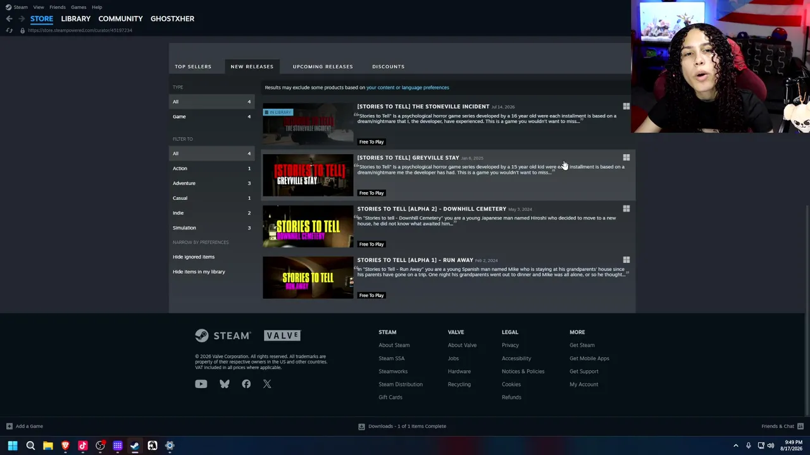Click Windows platform icon on Stoneville Incident

click(x=626, y=106)
